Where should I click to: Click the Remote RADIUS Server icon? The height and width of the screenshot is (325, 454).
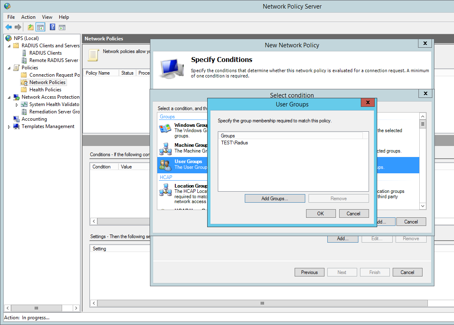(25, 60)
